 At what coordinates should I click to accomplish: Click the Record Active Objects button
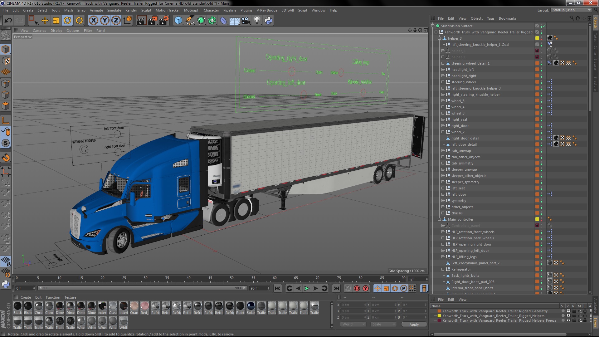click(348, 289)
